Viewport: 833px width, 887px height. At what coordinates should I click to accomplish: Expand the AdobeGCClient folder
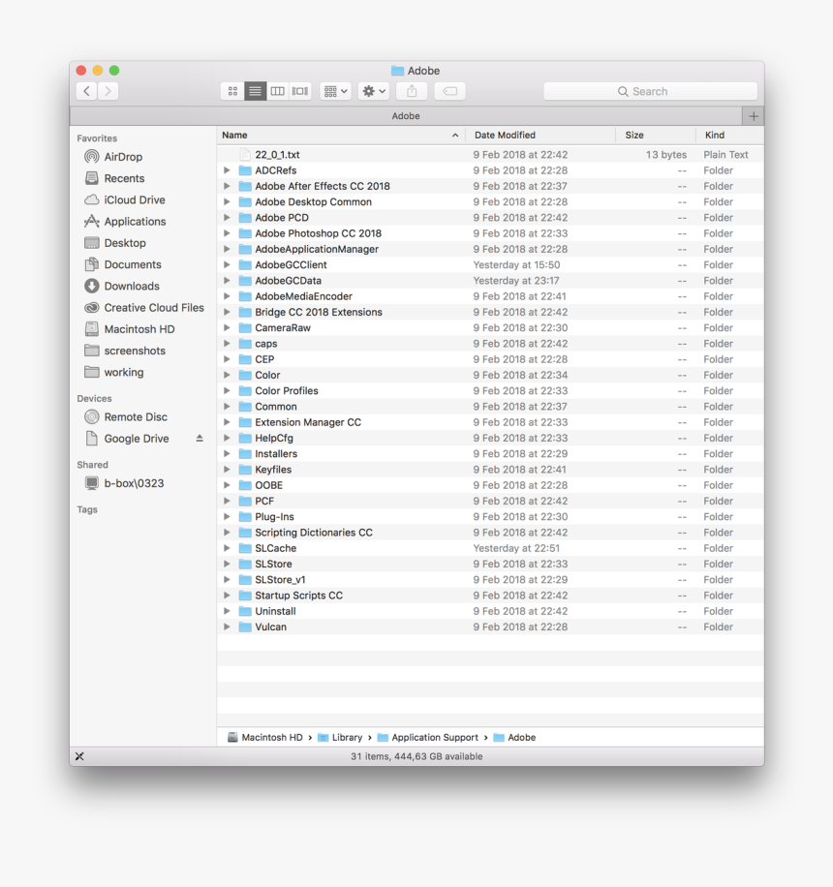pos(227,264)
